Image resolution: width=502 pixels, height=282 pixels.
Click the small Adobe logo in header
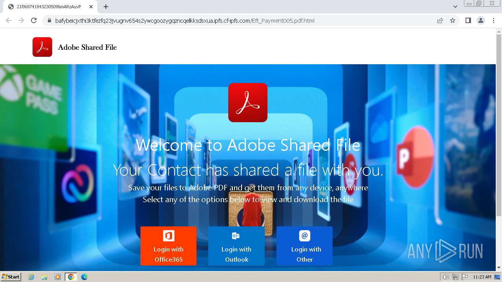click(42, 47)
